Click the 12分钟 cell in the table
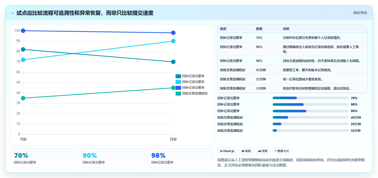 pos(261,88)
